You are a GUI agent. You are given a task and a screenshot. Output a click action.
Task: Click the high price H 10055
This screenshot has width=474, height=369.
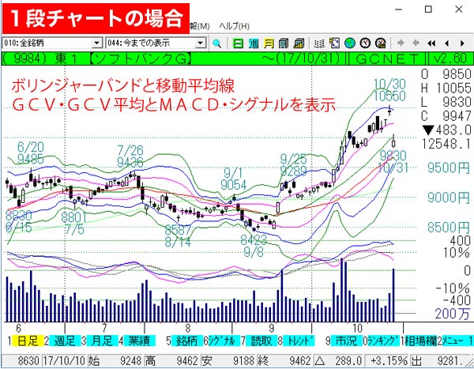[446, 88]
